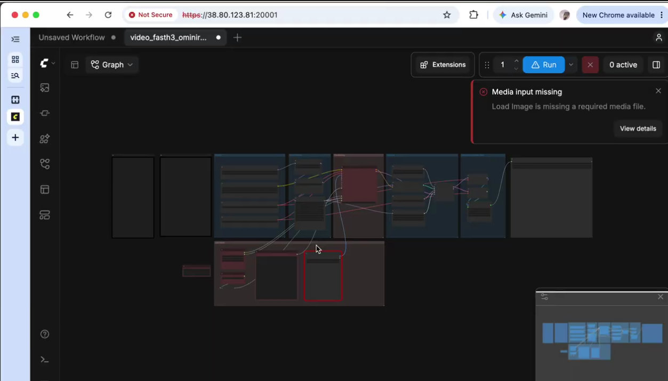
Task: Click the minimap graph overview
Action: [x=602, y=340]
